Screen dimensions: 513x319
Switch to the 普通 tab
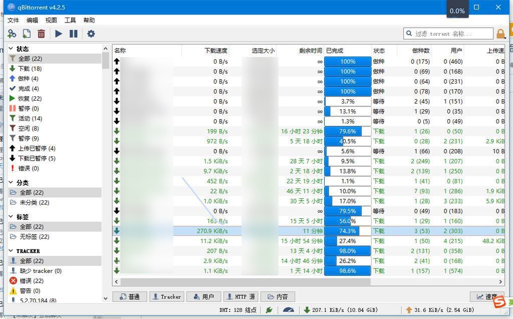pos(130,297)
